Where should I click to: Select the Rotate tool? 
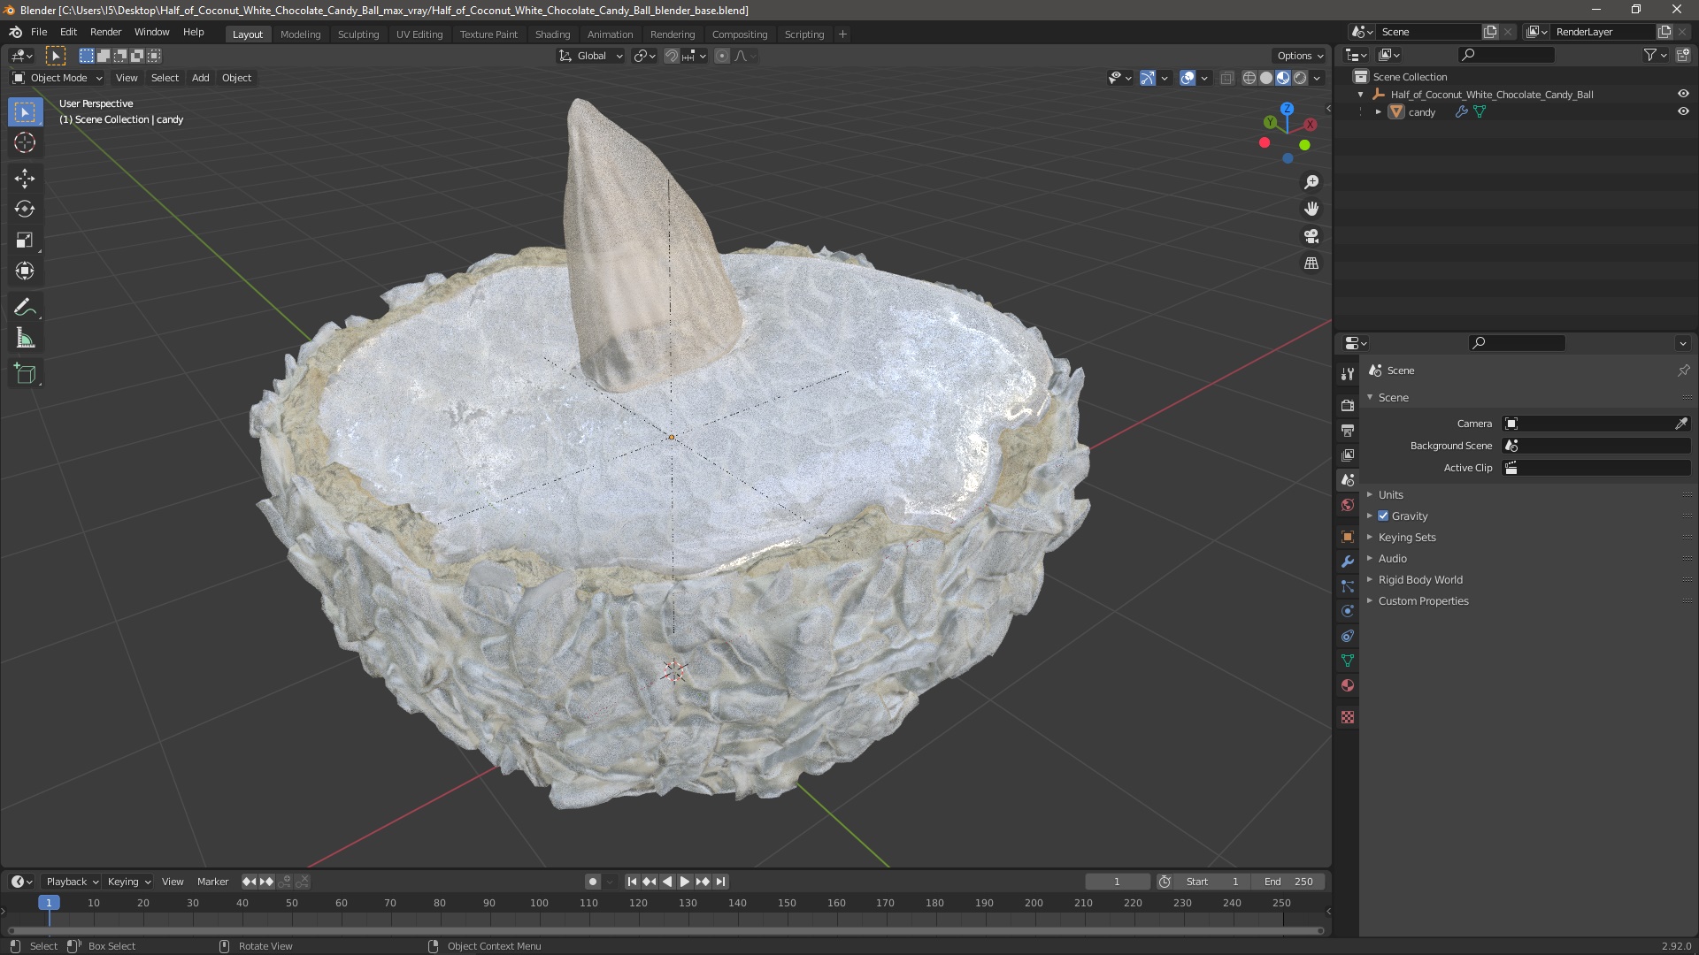tap(25, 210)
